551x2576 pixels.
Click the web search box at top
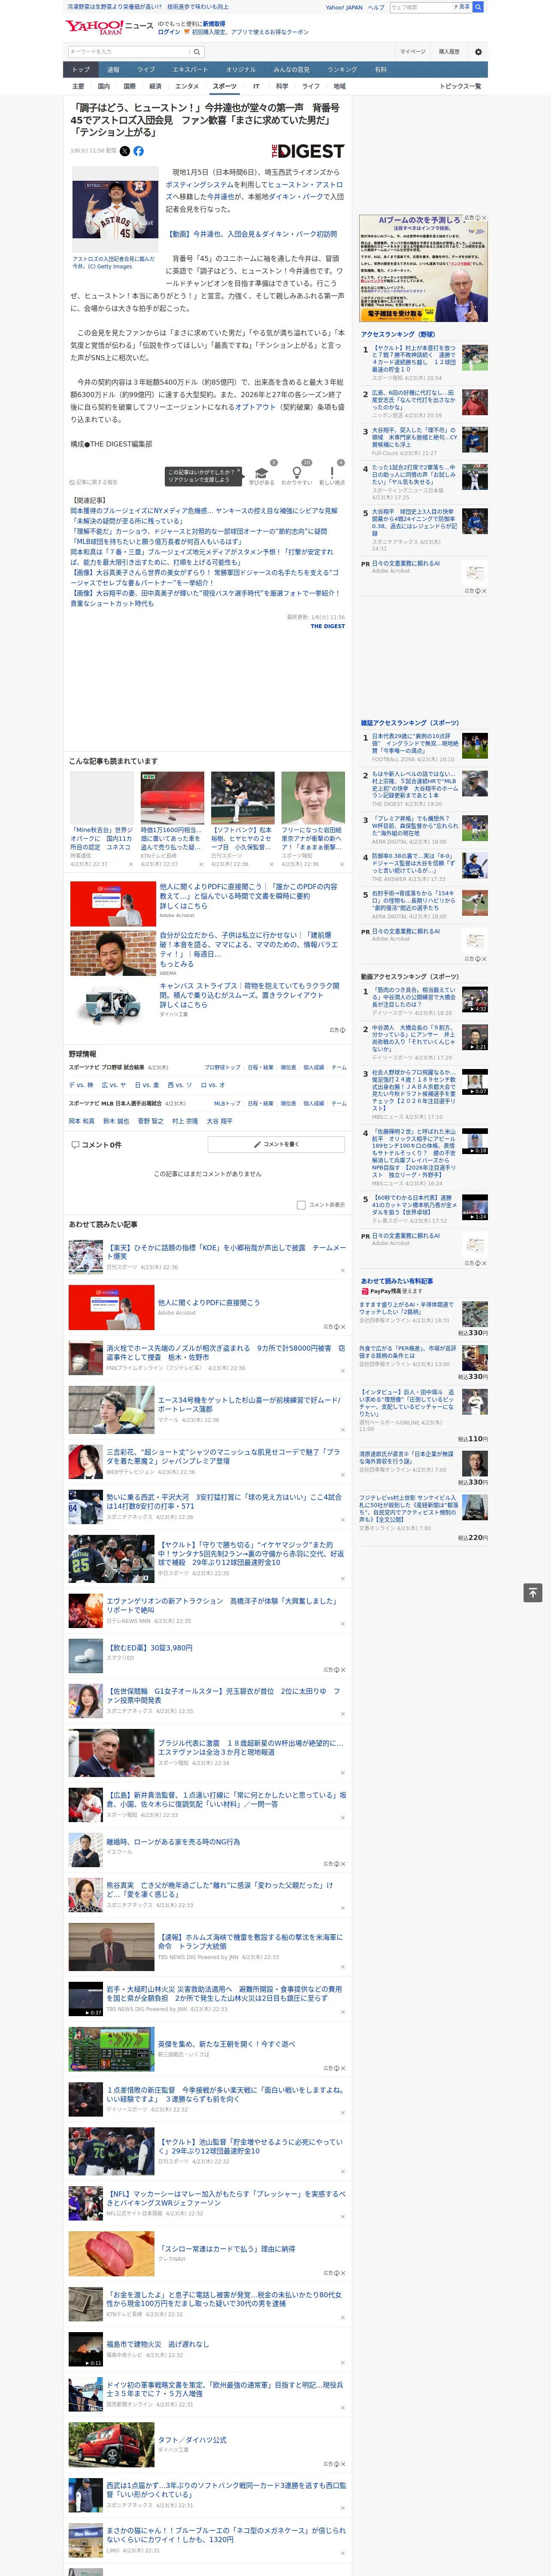[420, 7]
